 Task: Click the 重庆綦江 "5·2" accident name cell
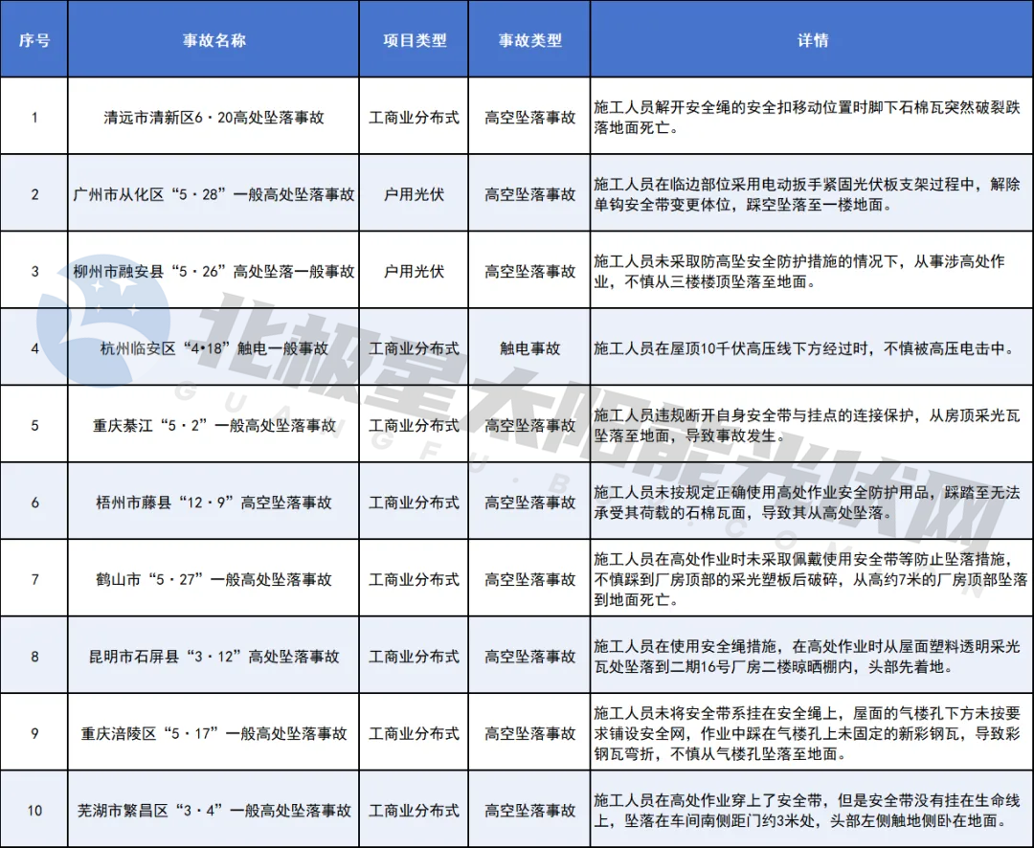pos(214,425)
